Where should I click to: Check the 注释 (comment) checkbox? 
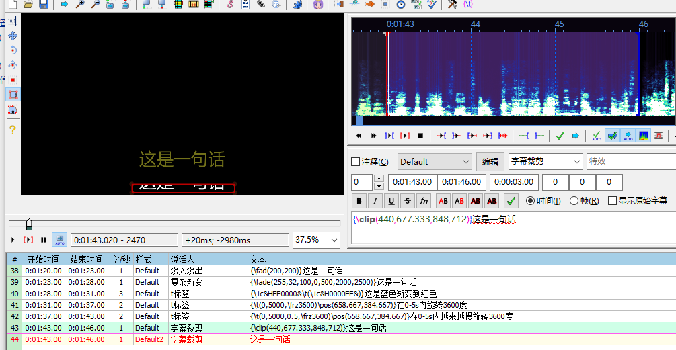[356, 162]
